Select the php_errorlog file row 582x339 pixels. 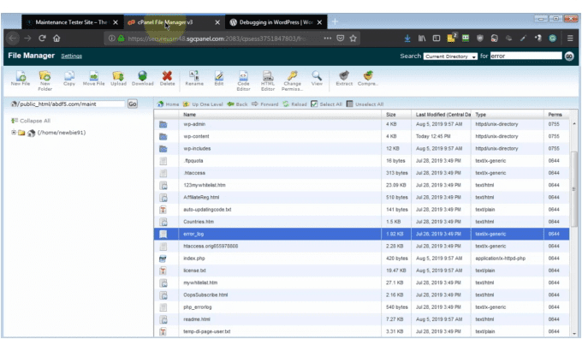(361, 307)
